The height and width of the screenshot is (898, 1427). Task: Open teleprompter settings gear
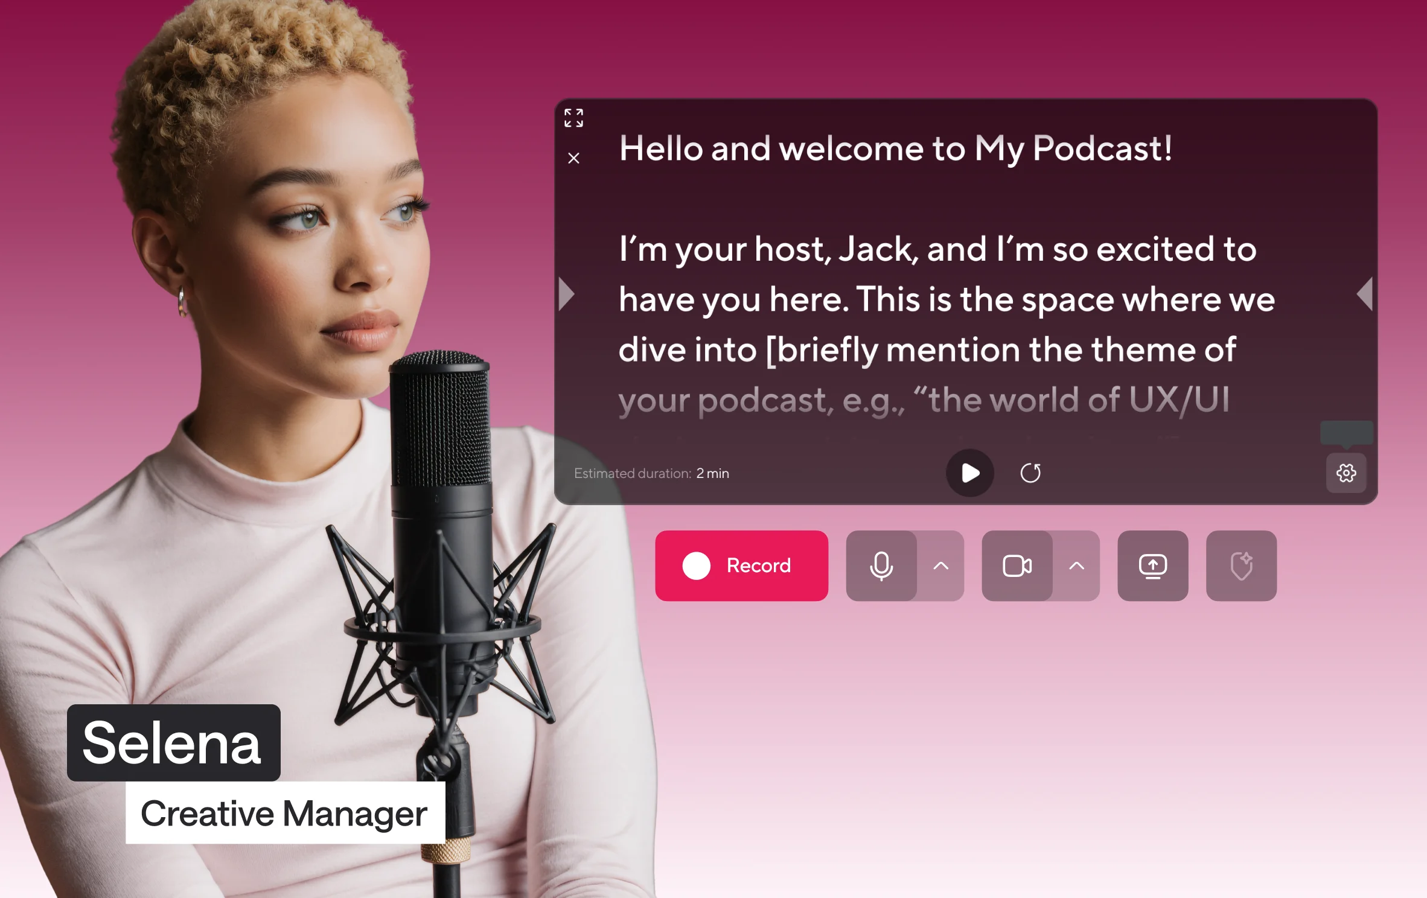(x=1346, y=473)
